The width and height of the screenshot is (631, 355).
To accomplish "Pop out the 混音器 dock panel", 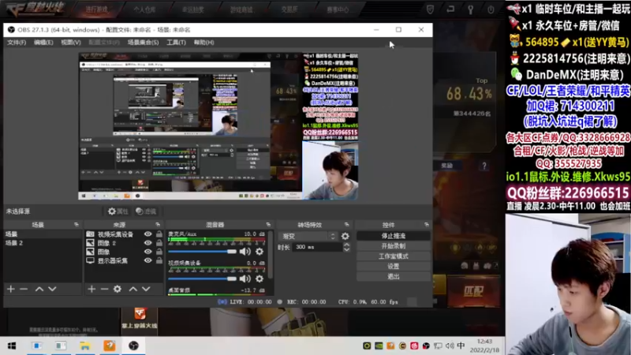I will 268,225.
